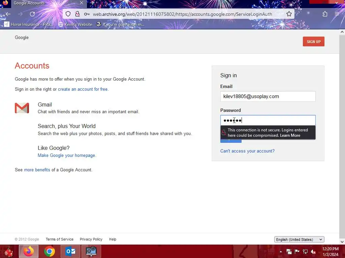Reload the page with the refresh icon
Screen dimensions: 345x258
32,14
